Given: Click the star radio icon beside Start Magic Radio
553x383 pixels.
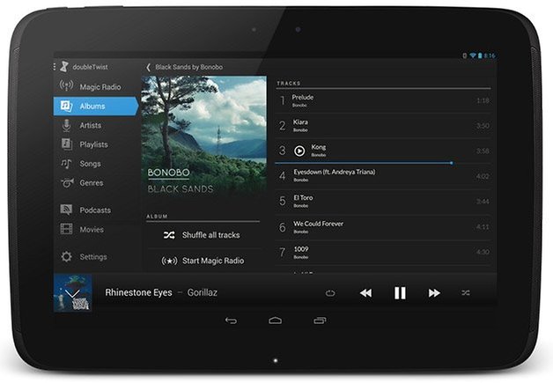Looking at the screenshot, I should pos(169,261).
